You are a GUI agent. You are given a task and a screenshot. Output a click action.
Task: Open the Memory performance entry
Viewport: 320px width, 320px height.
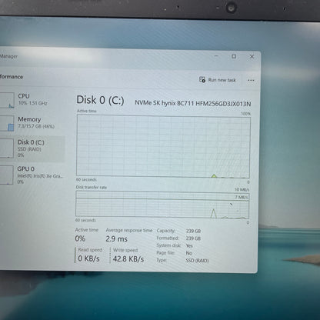click(x=32, y=123)
